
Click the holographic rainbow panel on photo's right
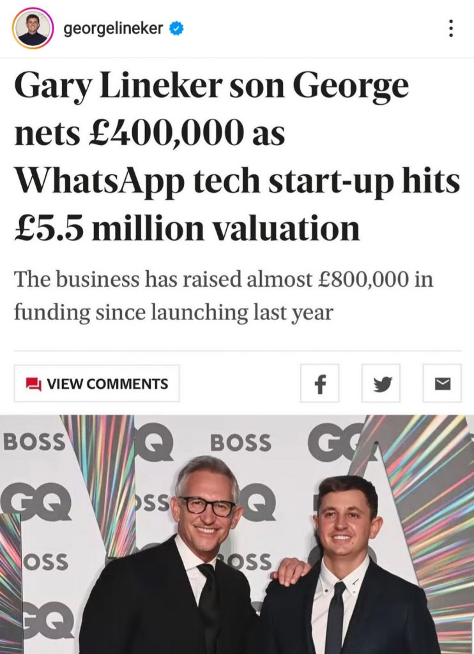[434, 485]
